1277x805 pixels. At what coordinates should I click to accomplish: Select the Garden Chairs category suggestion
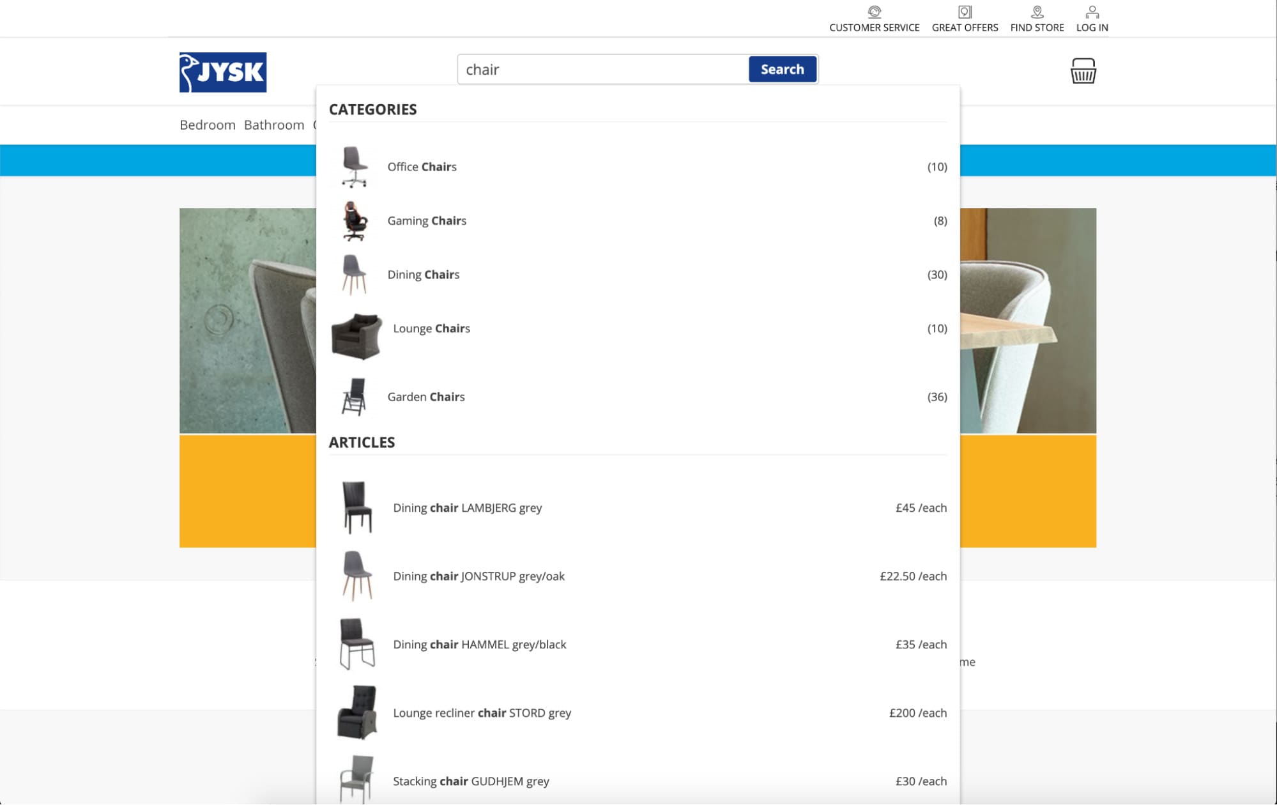tap(638, 397)
